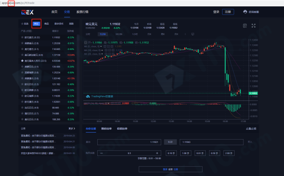Switch chart to 日K interval
This screenshot has height=176, width=284.
point(149,34)
